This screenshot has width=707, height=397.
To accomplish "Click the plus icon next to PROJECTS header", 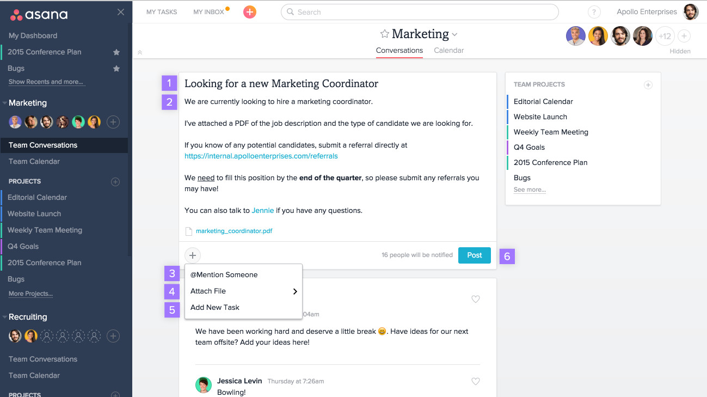I will (x=115, y=181).
